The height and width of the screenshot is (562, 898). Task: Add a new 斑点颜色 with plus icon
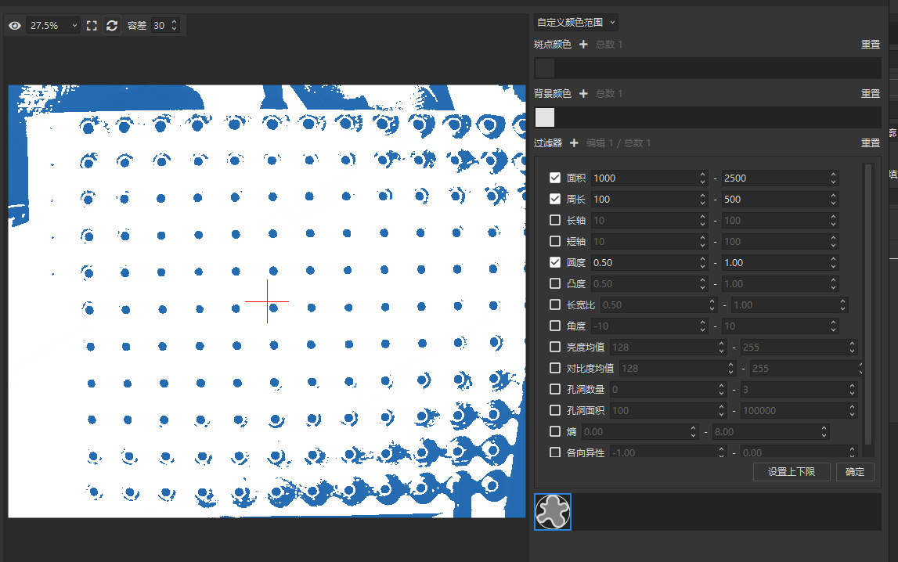[x=583, y=45]
